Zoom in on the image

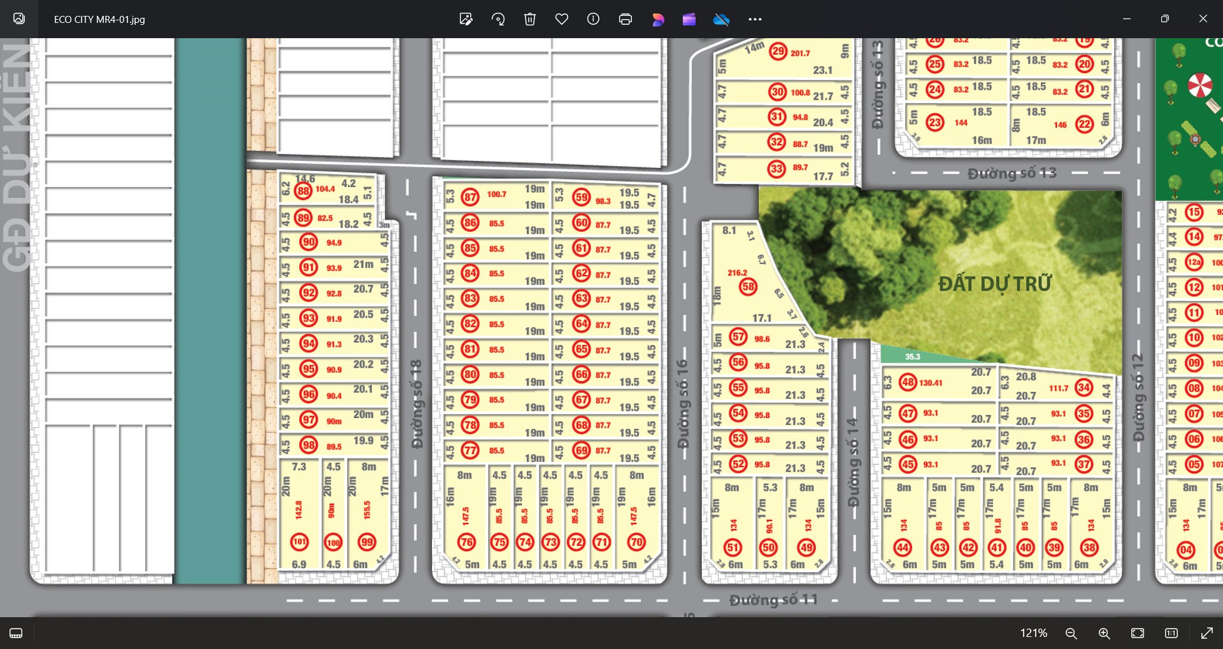(x=1105, y=633)
